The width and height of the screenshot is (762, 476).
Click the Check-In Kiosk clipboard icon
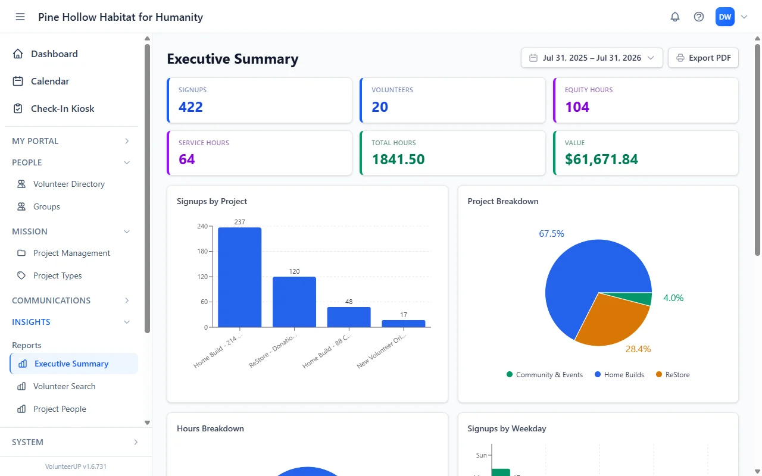[18, 108]
